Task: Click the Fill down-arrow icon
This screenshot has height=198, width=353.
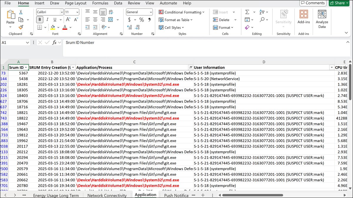Action: [x=247, y=20]
